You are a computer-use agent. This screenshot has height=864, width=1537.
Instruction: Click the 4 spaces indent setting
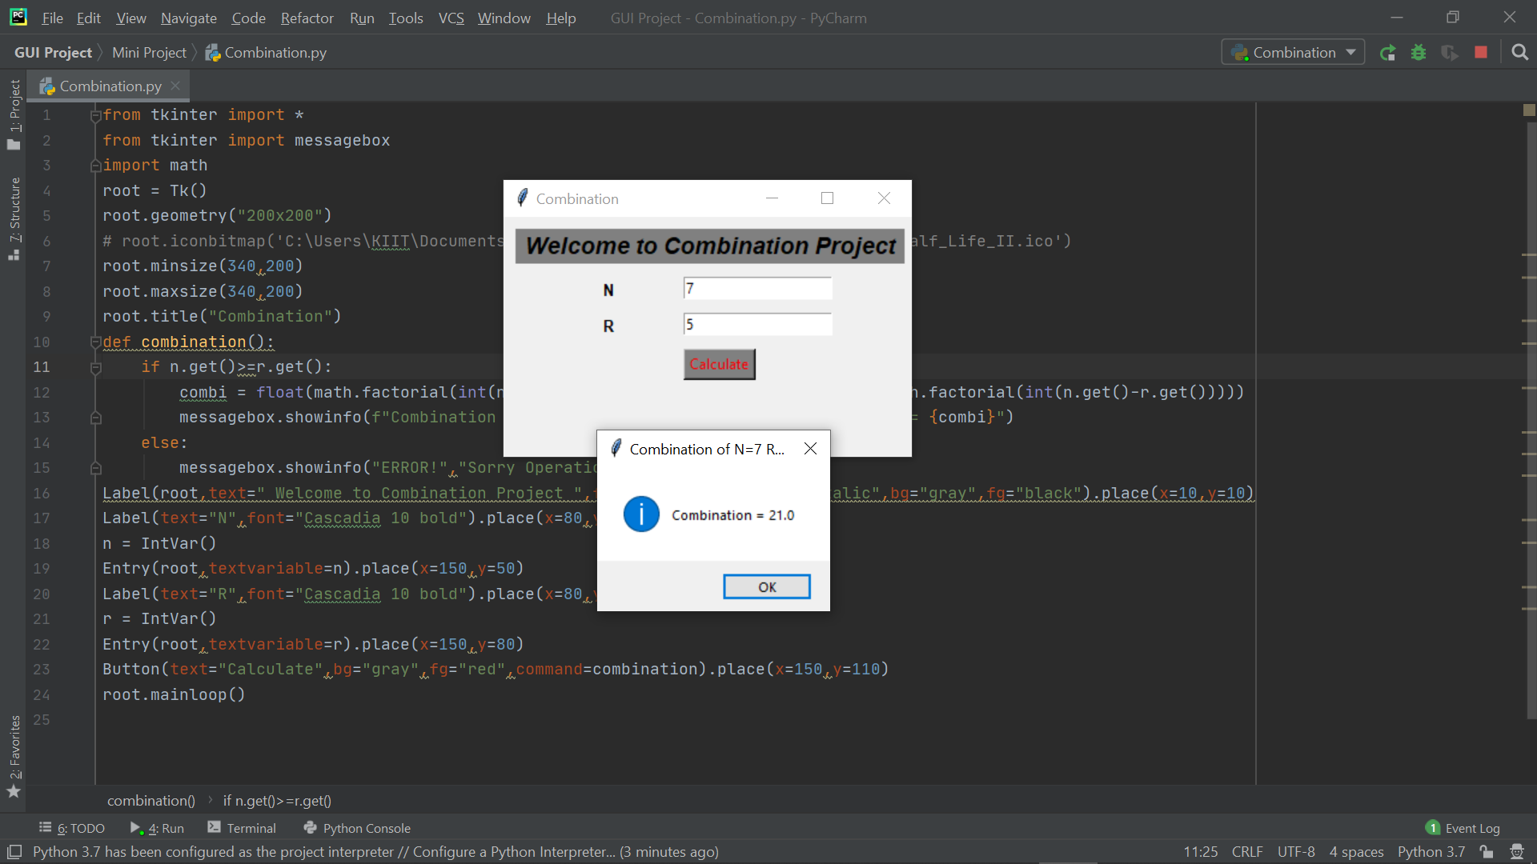pos(1356,852)
